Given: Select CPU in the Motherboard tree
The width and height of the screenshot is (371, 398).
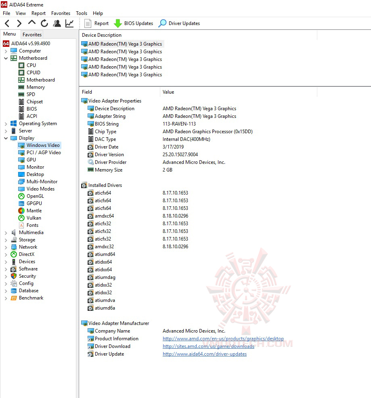Looking at the screenshot, I should pos(27,65).
